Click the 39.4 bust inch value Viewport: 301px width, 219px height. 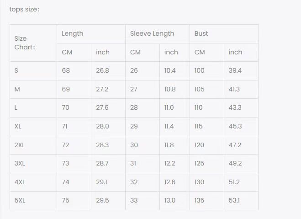click(x=235, y=70)
